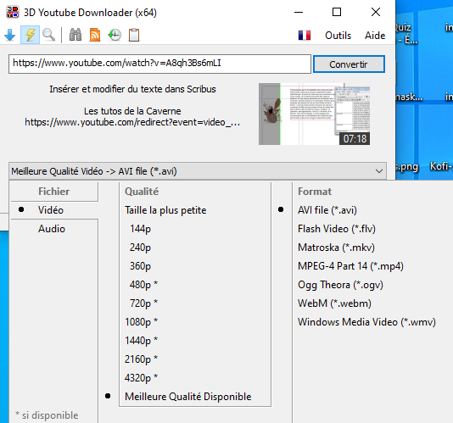Screen dimensions: 453x423
Task: Select Flash Video (*.flv) format
Action: (x=337, y=229)
